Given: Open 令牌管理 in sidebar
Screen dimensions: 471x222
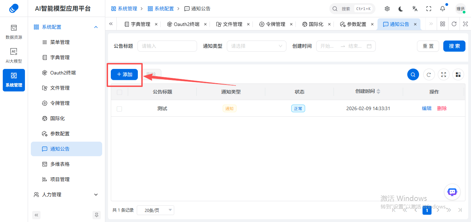Looking at the screenshot, I should click(x=66, y=103).
